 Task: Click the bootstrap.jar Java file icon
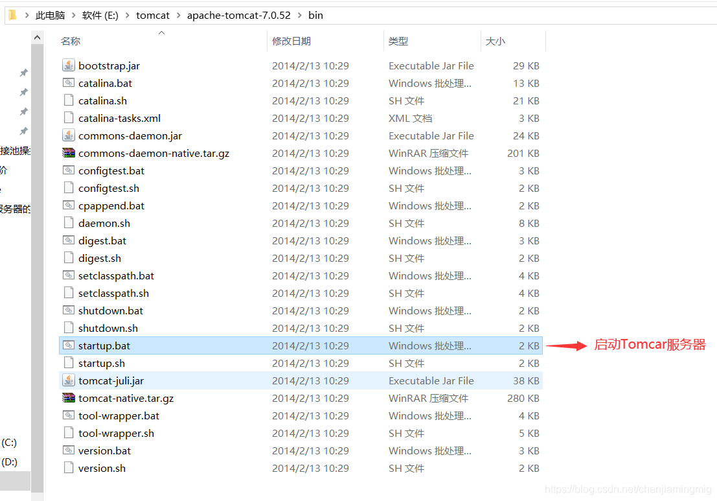tap(69, 65)
